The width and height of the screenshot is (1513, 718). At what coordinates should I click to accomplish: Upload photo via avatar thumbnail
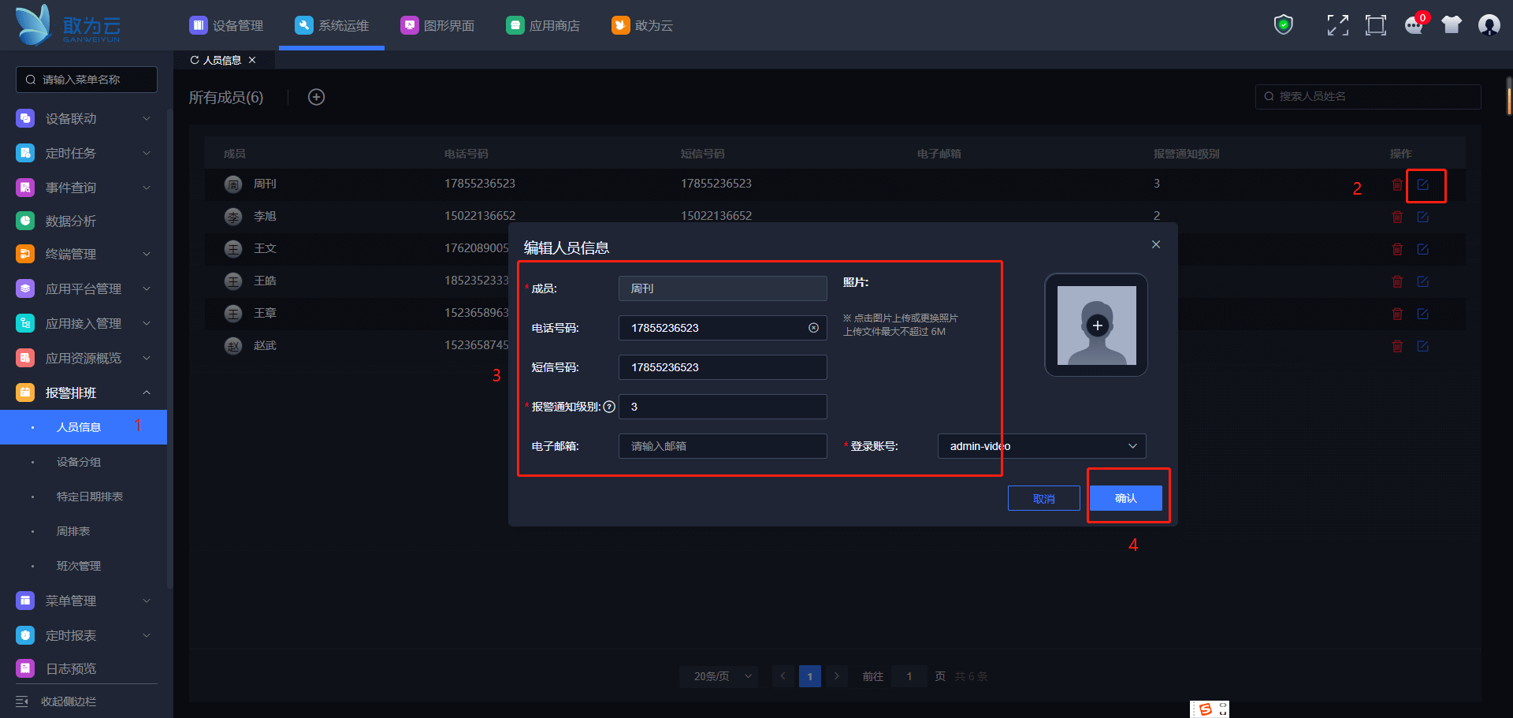(x=1096, y=325)
